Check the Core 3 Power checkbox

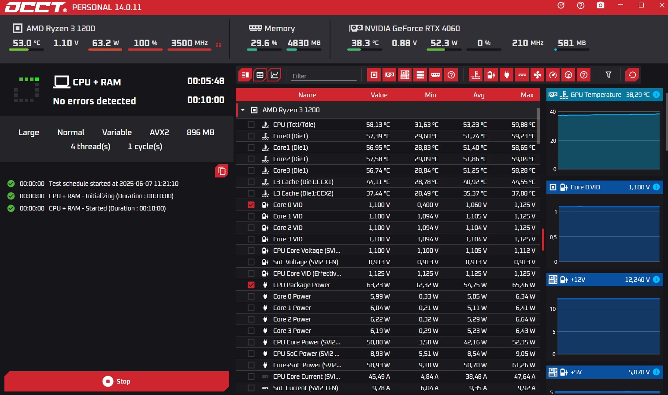(251, 331)
